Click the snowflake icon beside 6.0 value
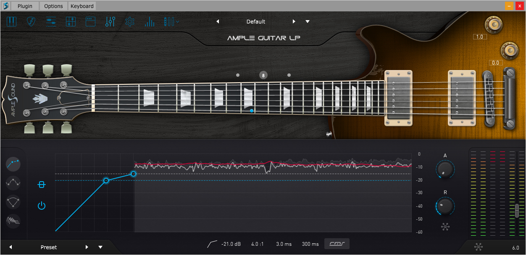 (478, 247)
